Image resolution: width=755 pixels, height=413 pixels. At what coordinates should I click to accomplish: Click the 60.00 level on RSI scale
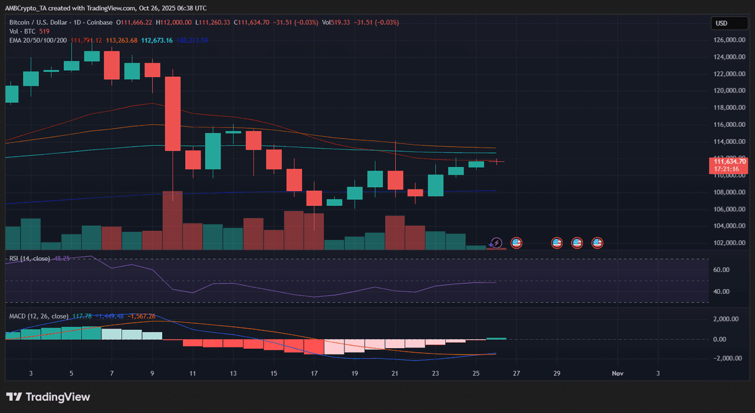[x=722, y=270]
